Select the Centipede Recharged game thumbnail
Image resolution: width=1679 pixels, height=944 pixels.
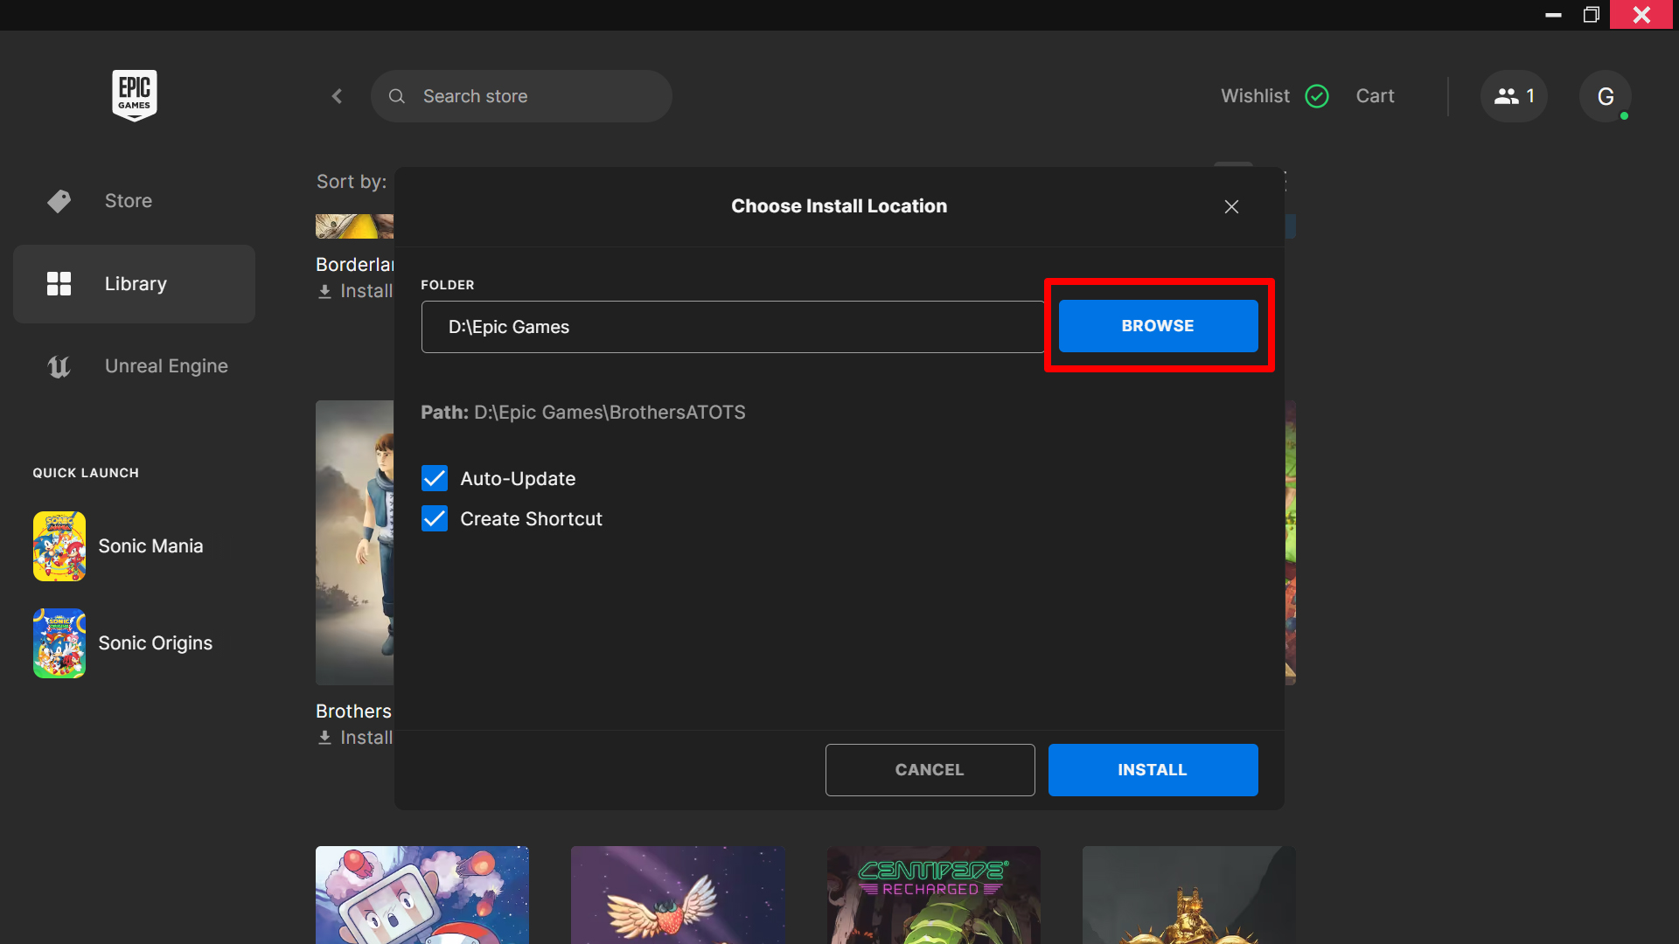(x=933, y=894)
